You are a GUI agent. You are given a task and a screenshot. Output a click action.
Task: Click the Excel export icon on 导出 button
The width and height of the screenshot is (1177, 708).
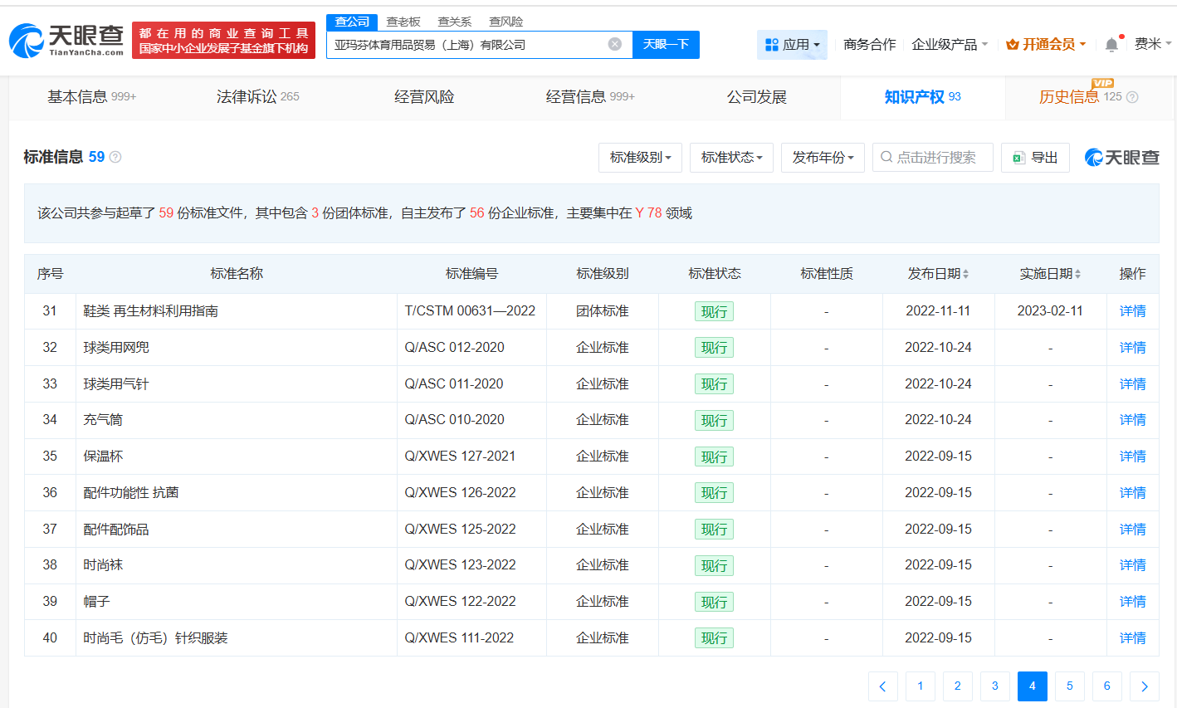1019,157
